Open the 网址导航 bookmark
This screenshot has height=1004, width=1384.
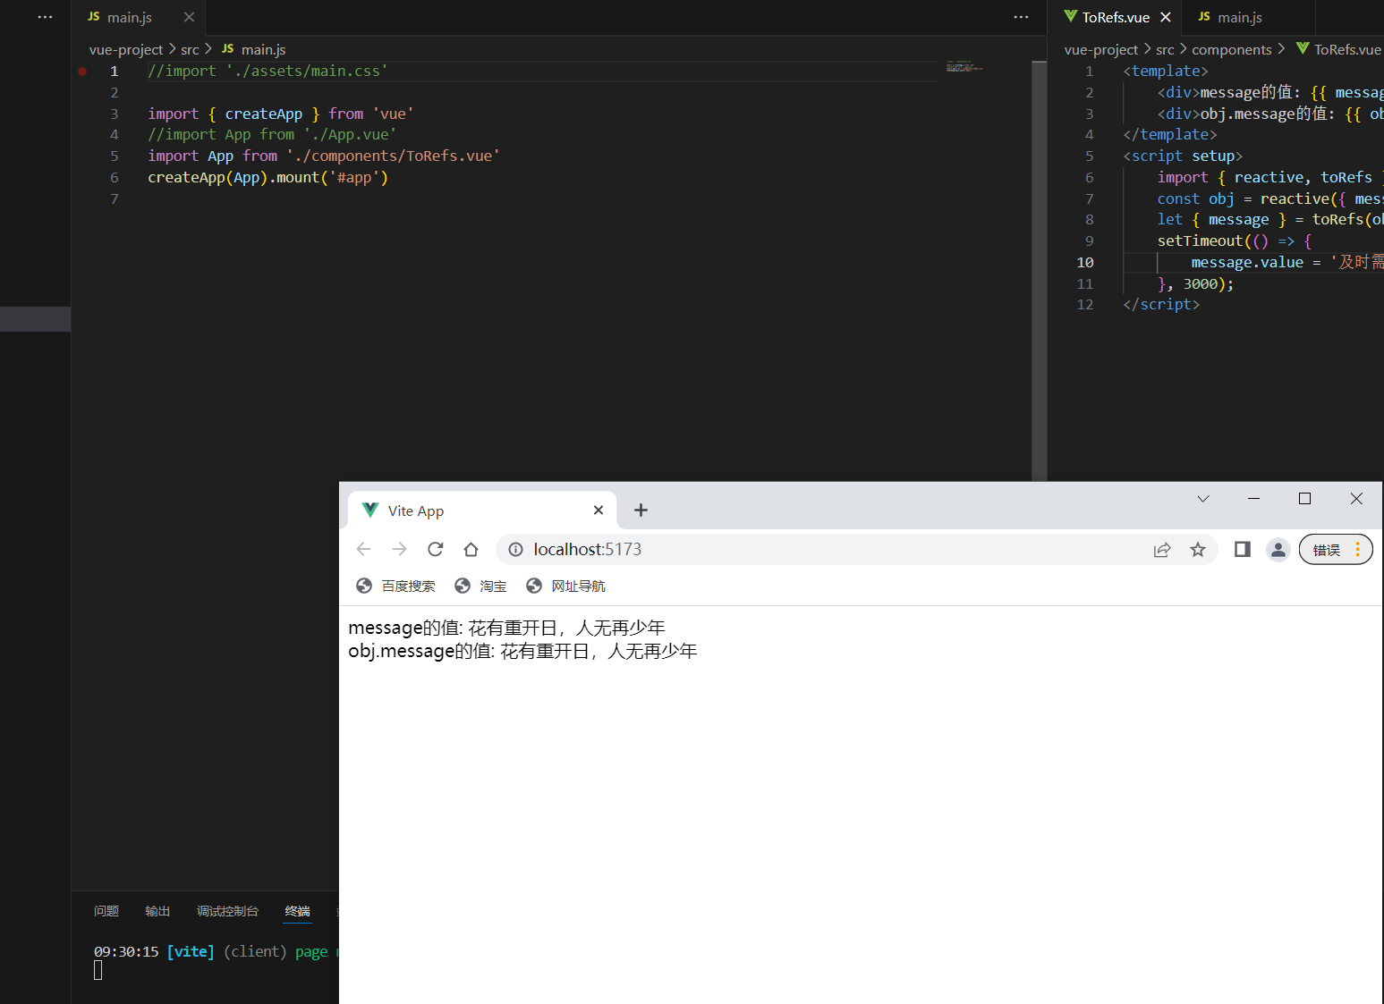pos(565,586)
